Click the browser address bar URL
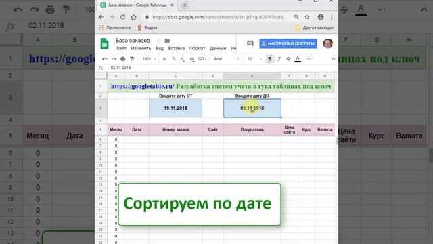Screen dimensions: 433x244 (219, 17)
